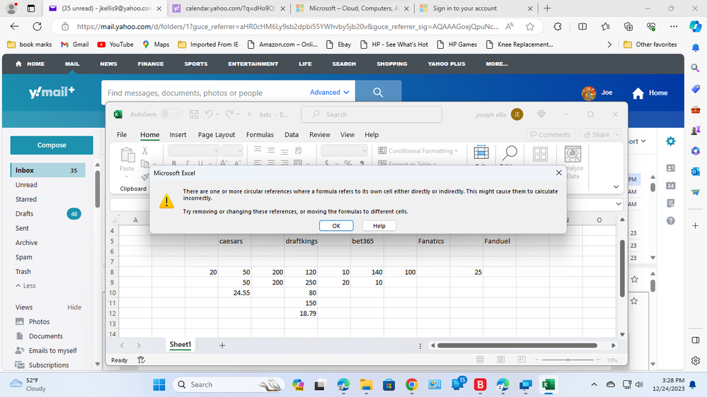Click the Excel Redo arrow icon
The height and width of the screenshot is (397, 707).
pos(229,114)
